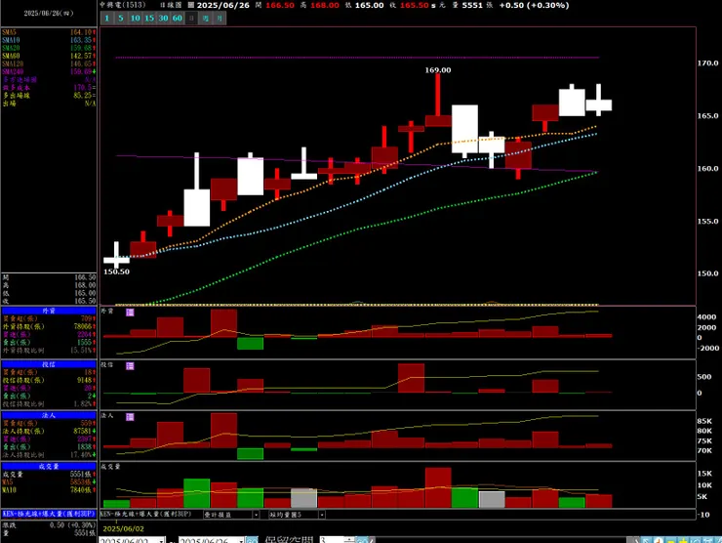Click the MA5 volume row

49,482
